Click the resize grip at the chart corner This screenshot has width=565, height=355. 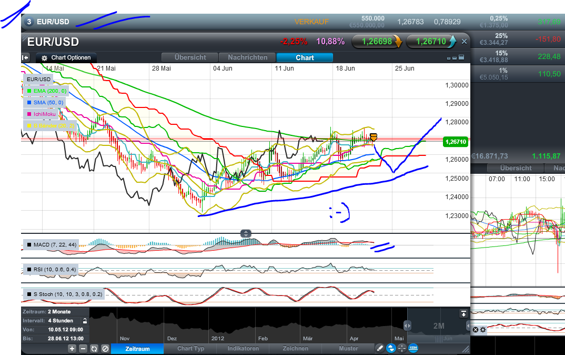[466, 349]
